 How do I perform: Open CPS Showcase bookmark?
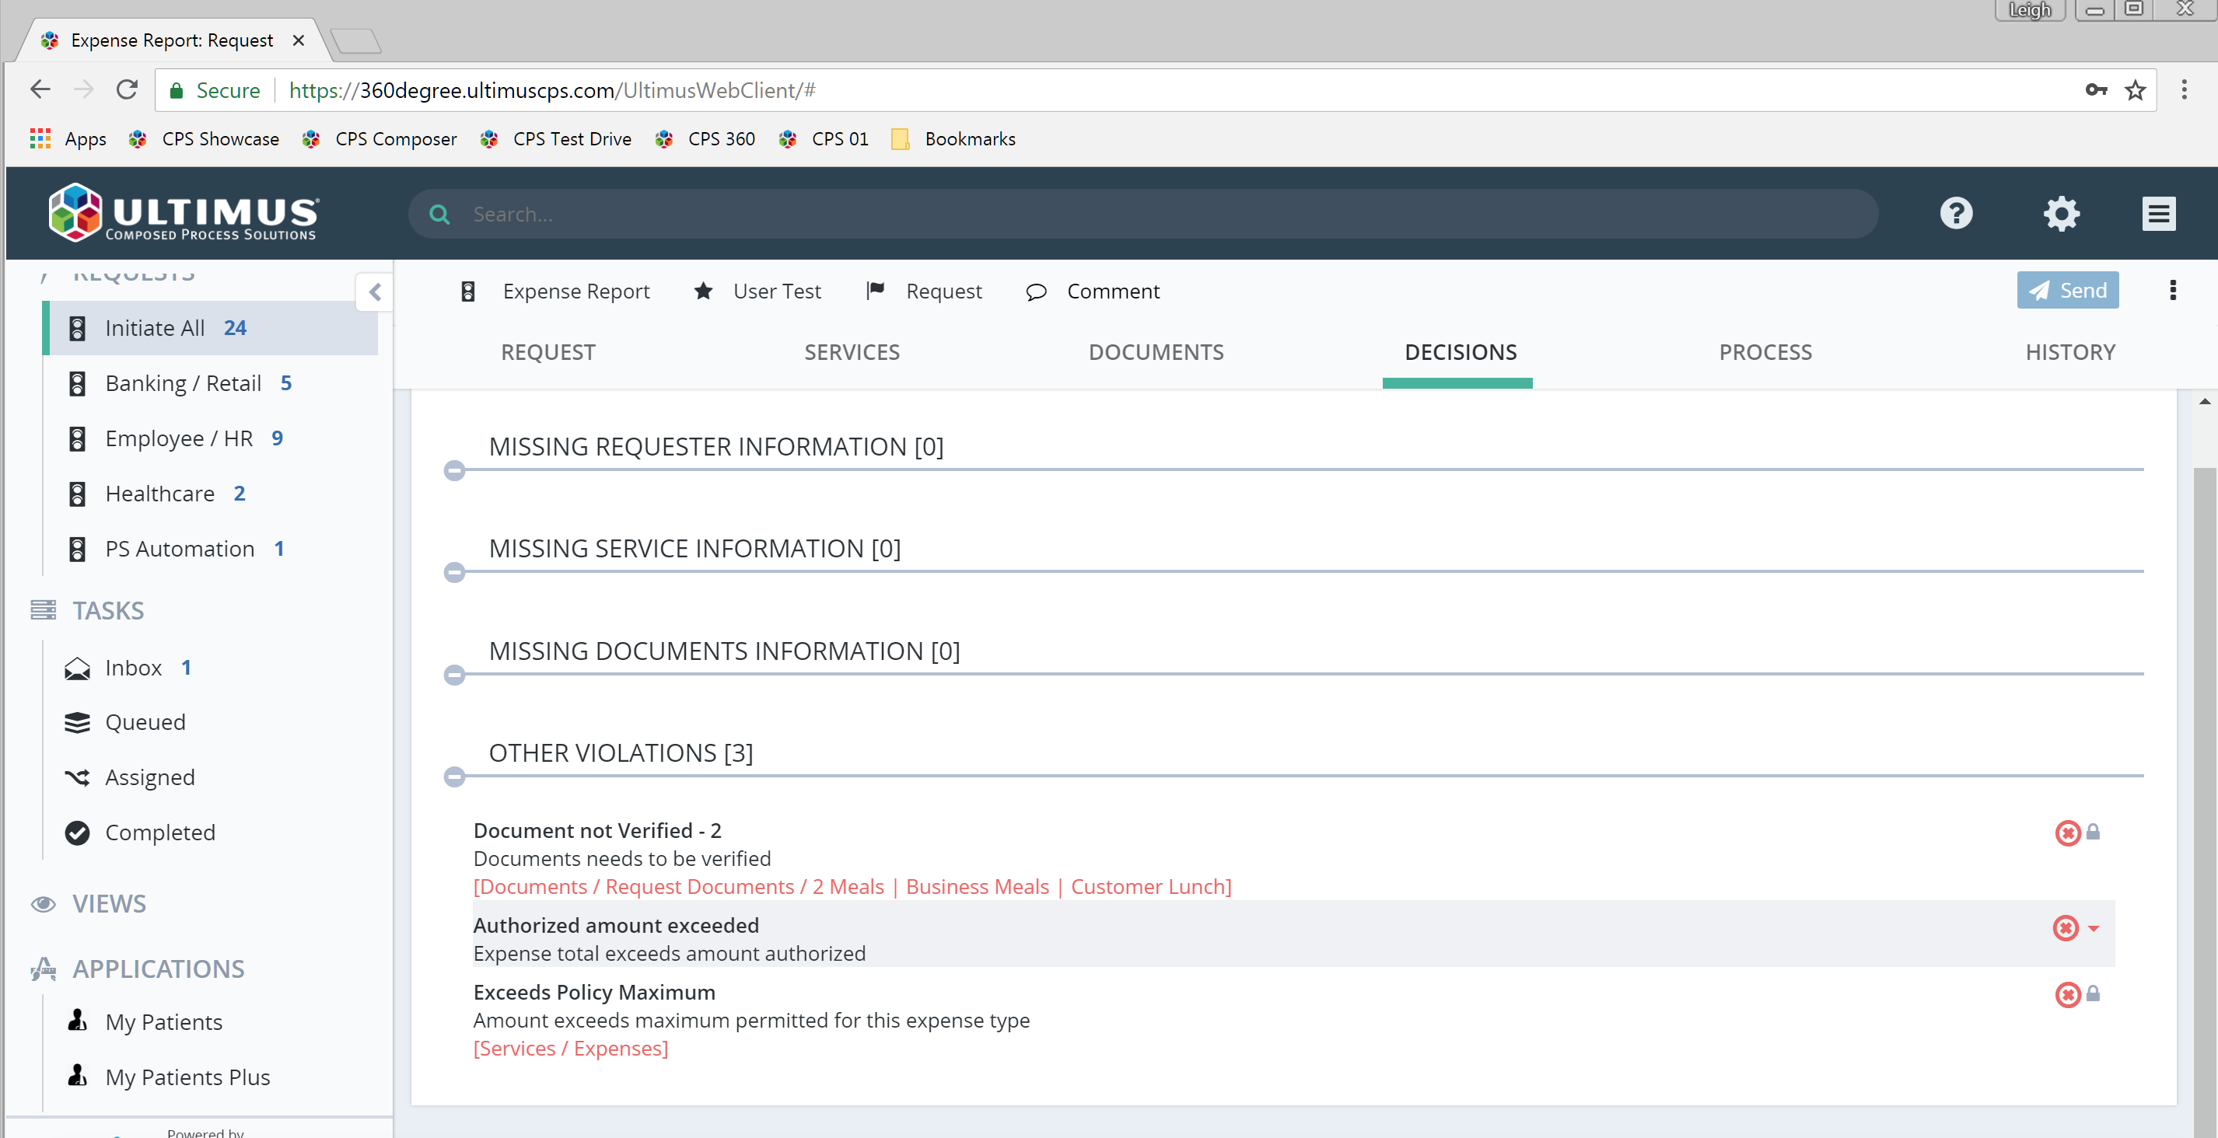tap(204, 138)
